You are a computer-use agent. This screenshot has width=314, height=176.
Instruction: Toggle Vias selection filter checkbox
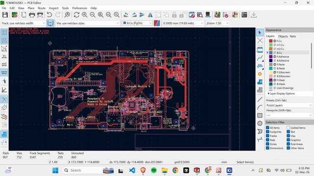(x=288, y=136)
